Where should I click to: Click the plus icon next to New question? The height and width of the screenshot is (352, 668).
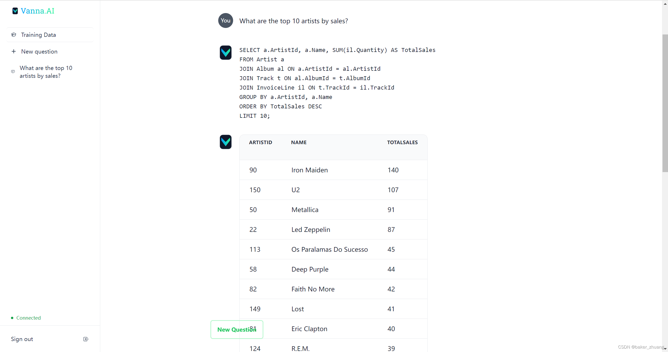point(14,51)
